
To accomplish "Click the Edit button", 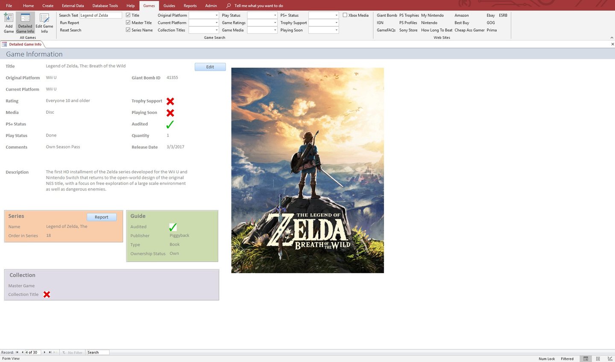I will coord(210,67).
